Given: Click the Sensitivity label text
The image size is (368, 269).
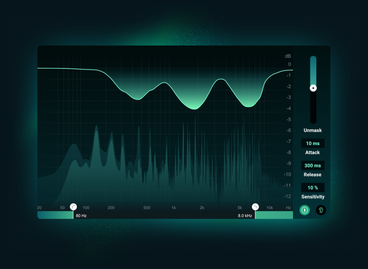Looking at the screenshot, I should coord(313,197).
